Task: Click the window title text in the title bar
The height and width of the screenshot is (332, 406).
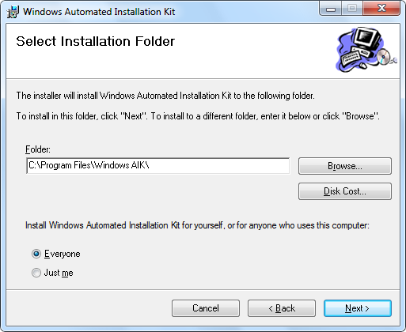Action: click(99, 12)
